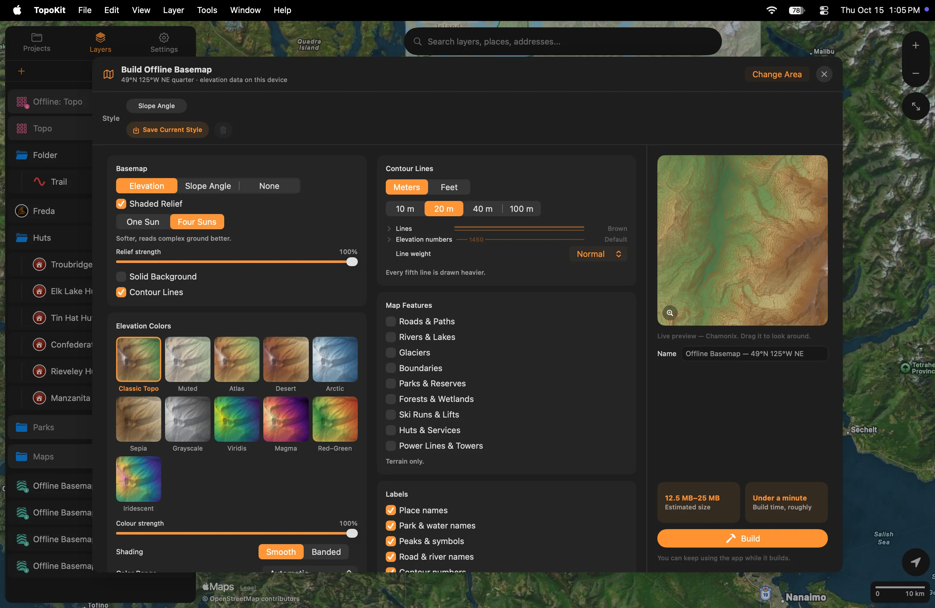Image resolution: width=935 pixels, height=608 pixels.
Task: Open macOS Control Center icon
Action: 824,10
